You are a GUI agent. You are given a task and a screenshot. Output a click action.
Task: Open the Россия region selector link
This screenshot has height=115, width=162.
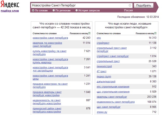pyautogui.click(x=128, y=10)
